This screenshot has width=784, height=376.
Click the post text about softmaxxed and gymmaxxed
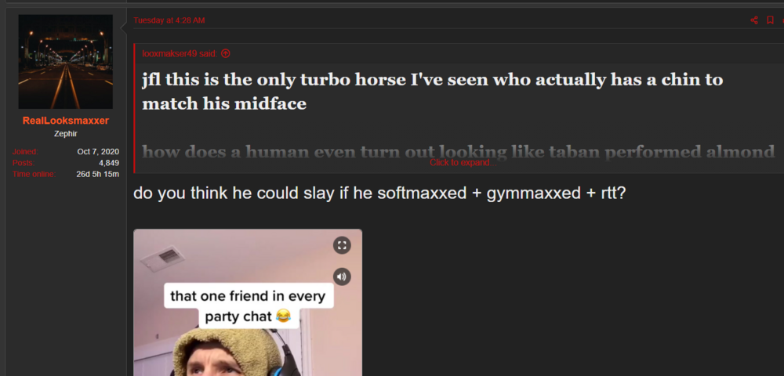[x=379, y=193]
